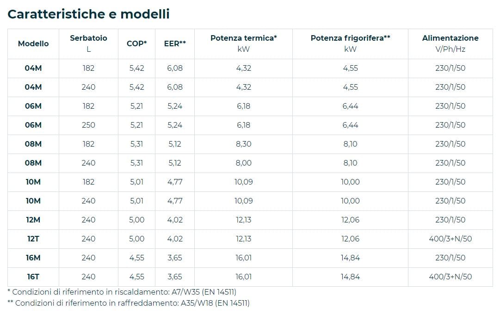This screenshot has height=327, width=500.
Task: Click the 'EER**' column header
Action: click(175, 43)
